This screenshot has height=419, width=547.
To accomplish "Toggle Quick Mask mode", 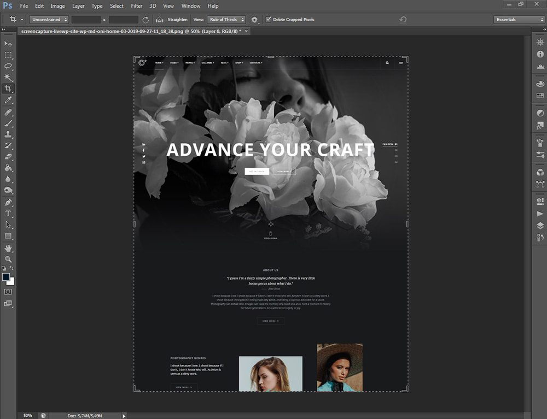I will pyautogui.click(x=8, y=292).
